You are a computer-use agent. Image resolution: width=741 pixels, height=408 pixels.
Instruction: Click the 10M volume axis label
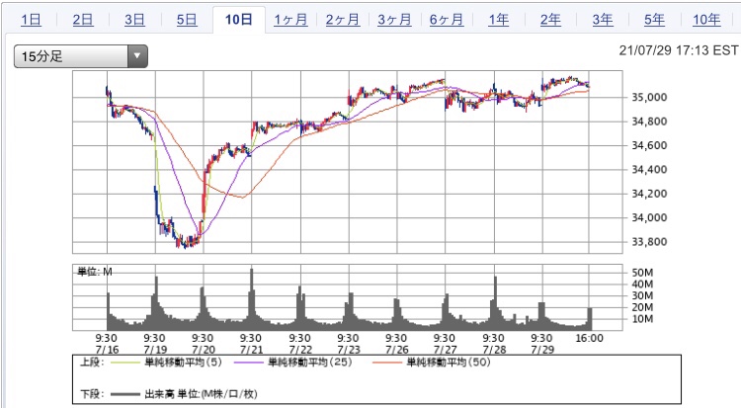pos(643,319)
